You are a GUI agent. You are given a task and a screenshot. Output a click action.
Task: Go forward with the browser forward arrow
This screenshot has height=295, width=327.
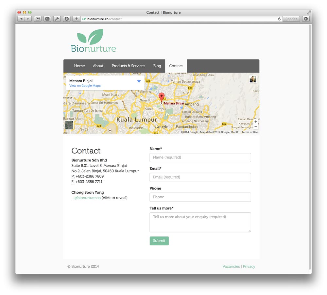pyautogui.click(x=28, y=19)
